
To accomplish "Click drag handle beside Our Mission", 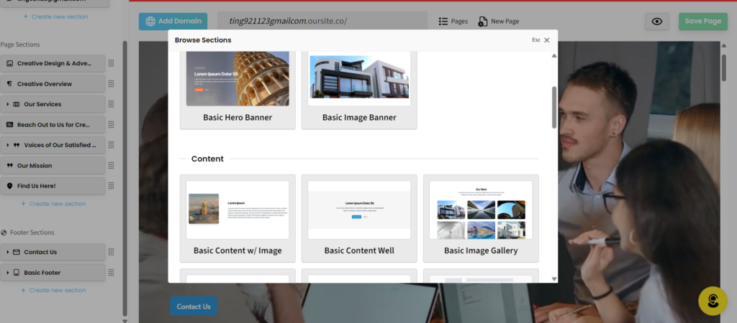I will tap(111, 166).
